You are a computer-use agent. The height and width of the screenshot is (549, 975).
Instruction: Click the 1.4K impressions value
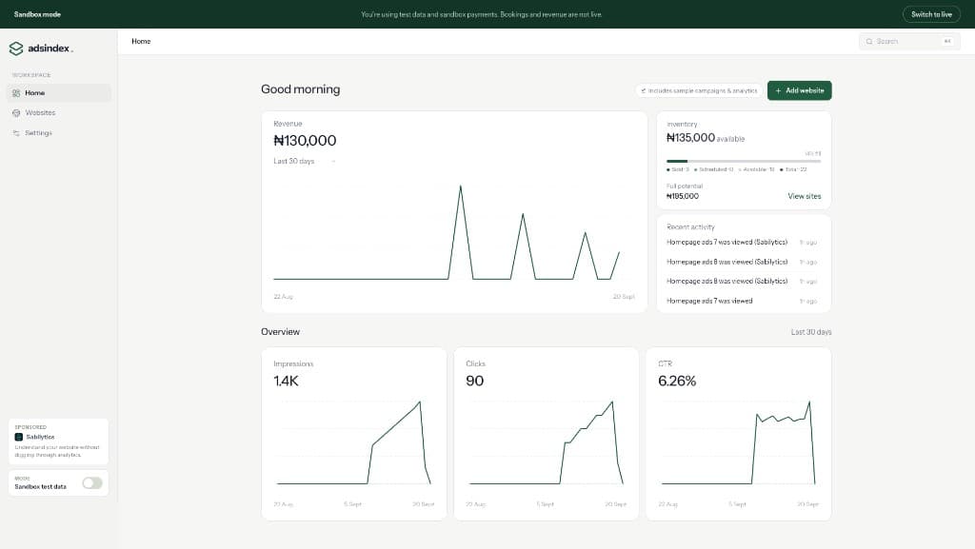pyautogui.click(x=286, y=382)
